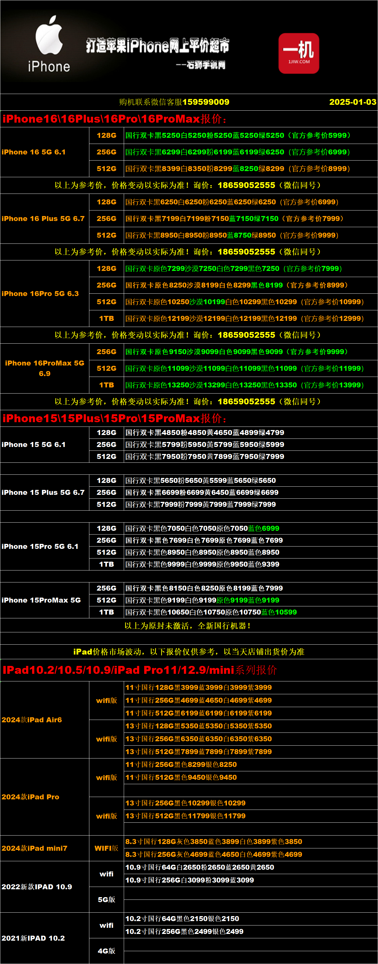The image size is (378, 964).
Task: Select 15Pro price row starting 黑色8950
Action: 250,552
